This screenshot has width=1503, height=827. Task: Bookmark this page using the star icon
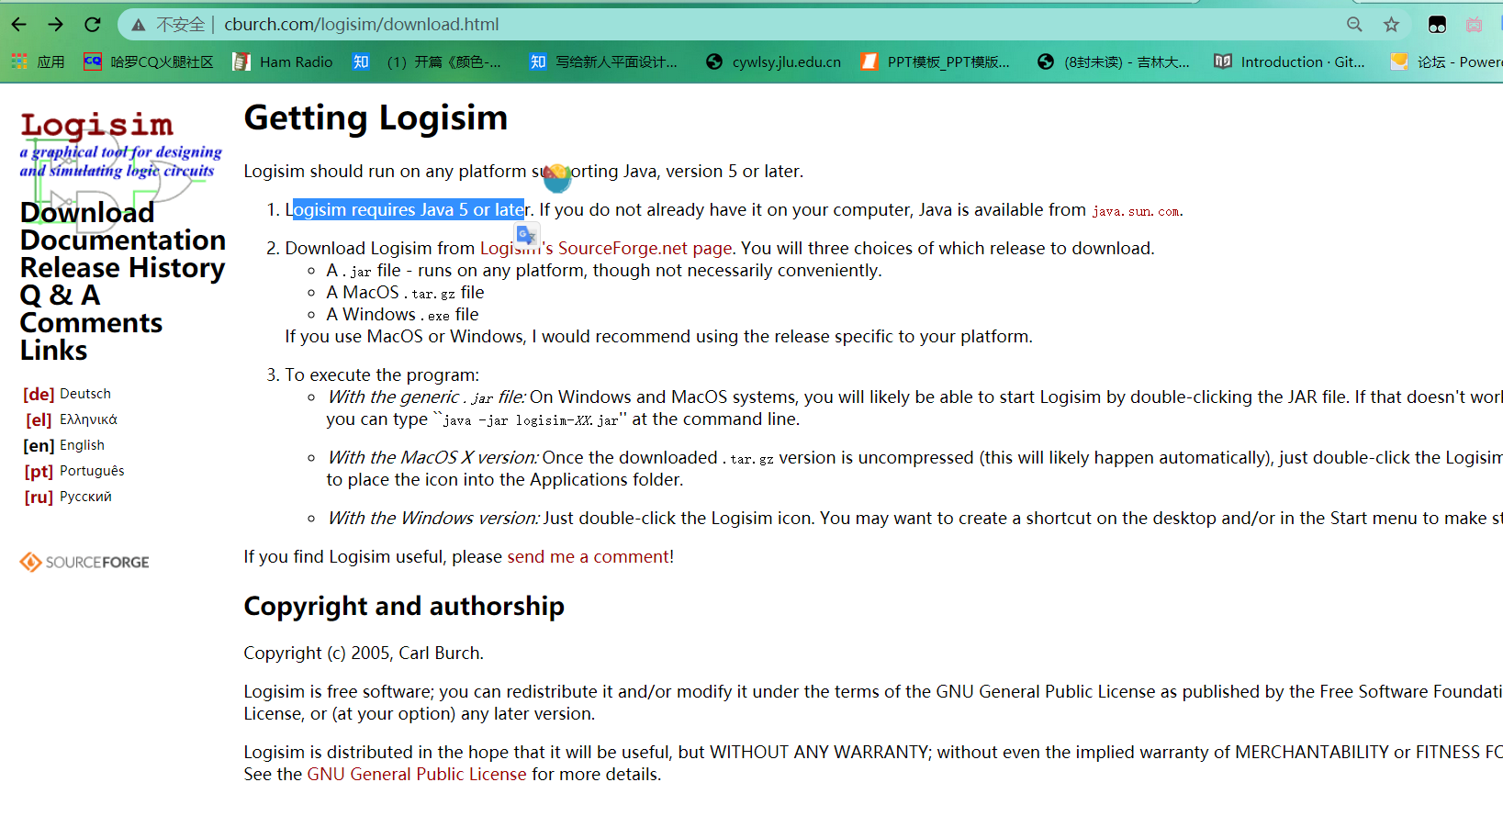[x=1391, y=25]
